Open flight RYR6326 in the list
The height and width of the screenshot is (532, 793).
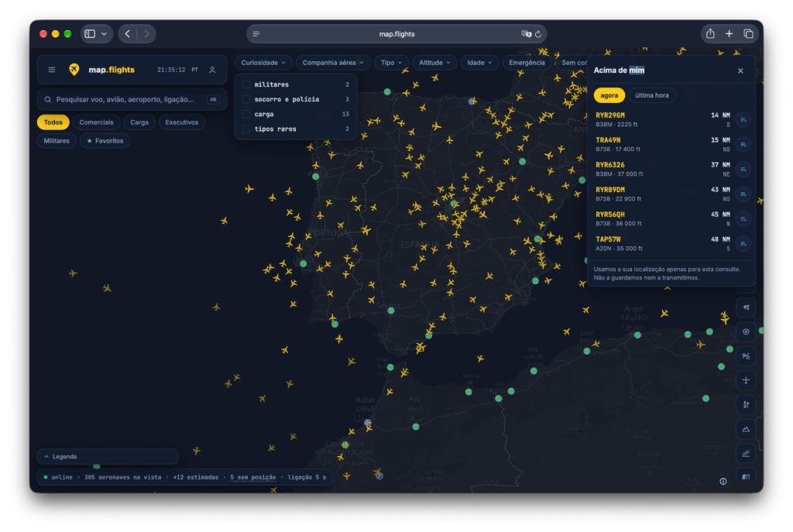pyautogui.click(x=663, y=170)
